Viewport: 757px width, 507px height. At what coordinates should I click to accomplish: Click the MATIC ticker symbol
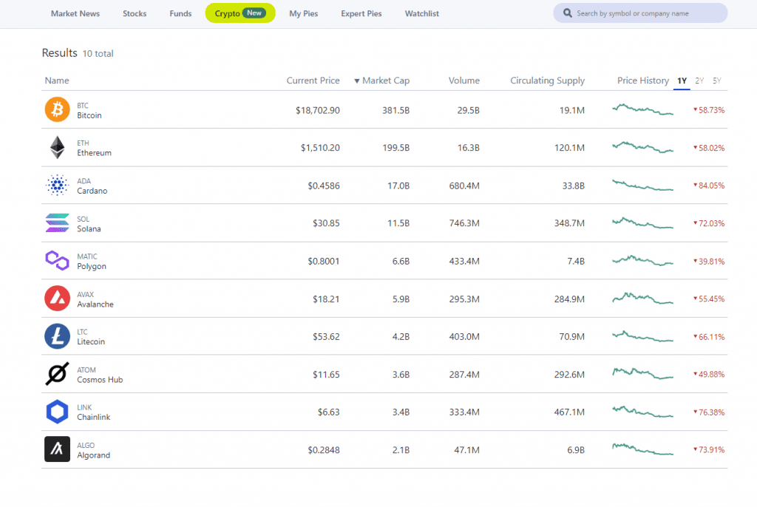[x=87, y=256]
